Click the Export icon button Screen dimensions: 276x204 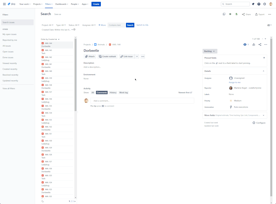[x=260, y=14]
